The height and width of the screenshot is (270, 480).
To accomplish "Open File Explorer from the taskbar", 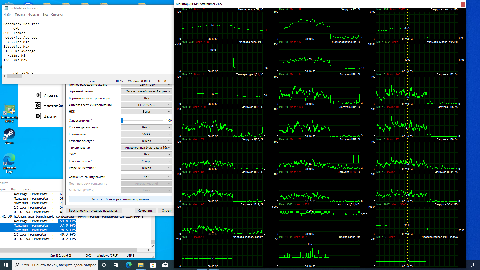I will [141, 265].
